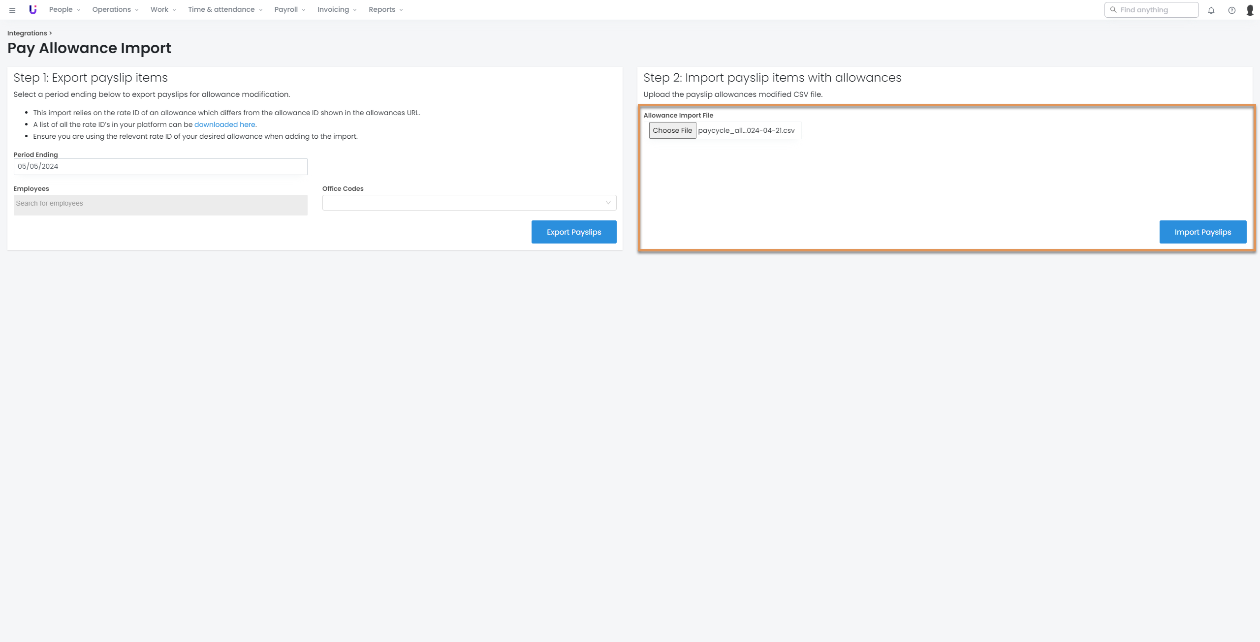Open the Payroll menu
The height and width of the screenshot is (642, 1260).
pyautogui.click(x=289, y=10)
